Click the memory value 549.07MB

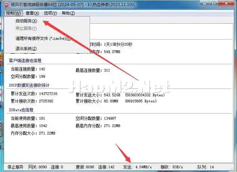[112, 52]
